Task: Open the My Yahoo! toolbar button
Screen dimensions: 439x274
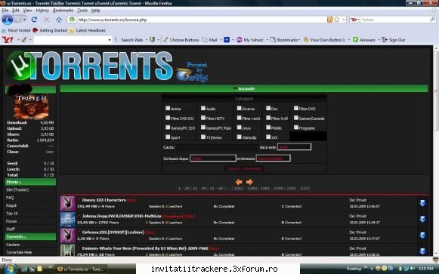Action: [250, 40]
